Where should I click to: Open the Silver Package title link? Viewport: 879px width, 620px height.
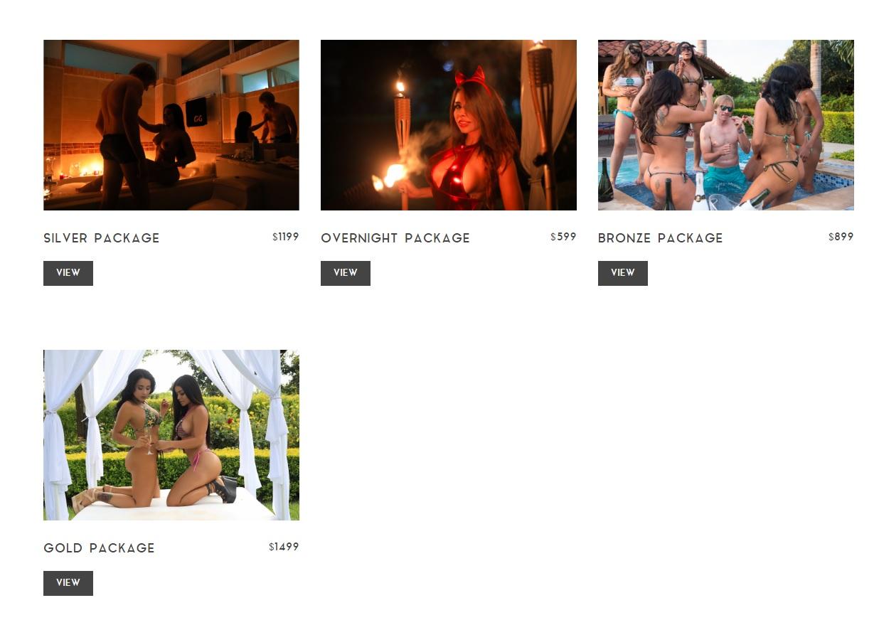102,238
